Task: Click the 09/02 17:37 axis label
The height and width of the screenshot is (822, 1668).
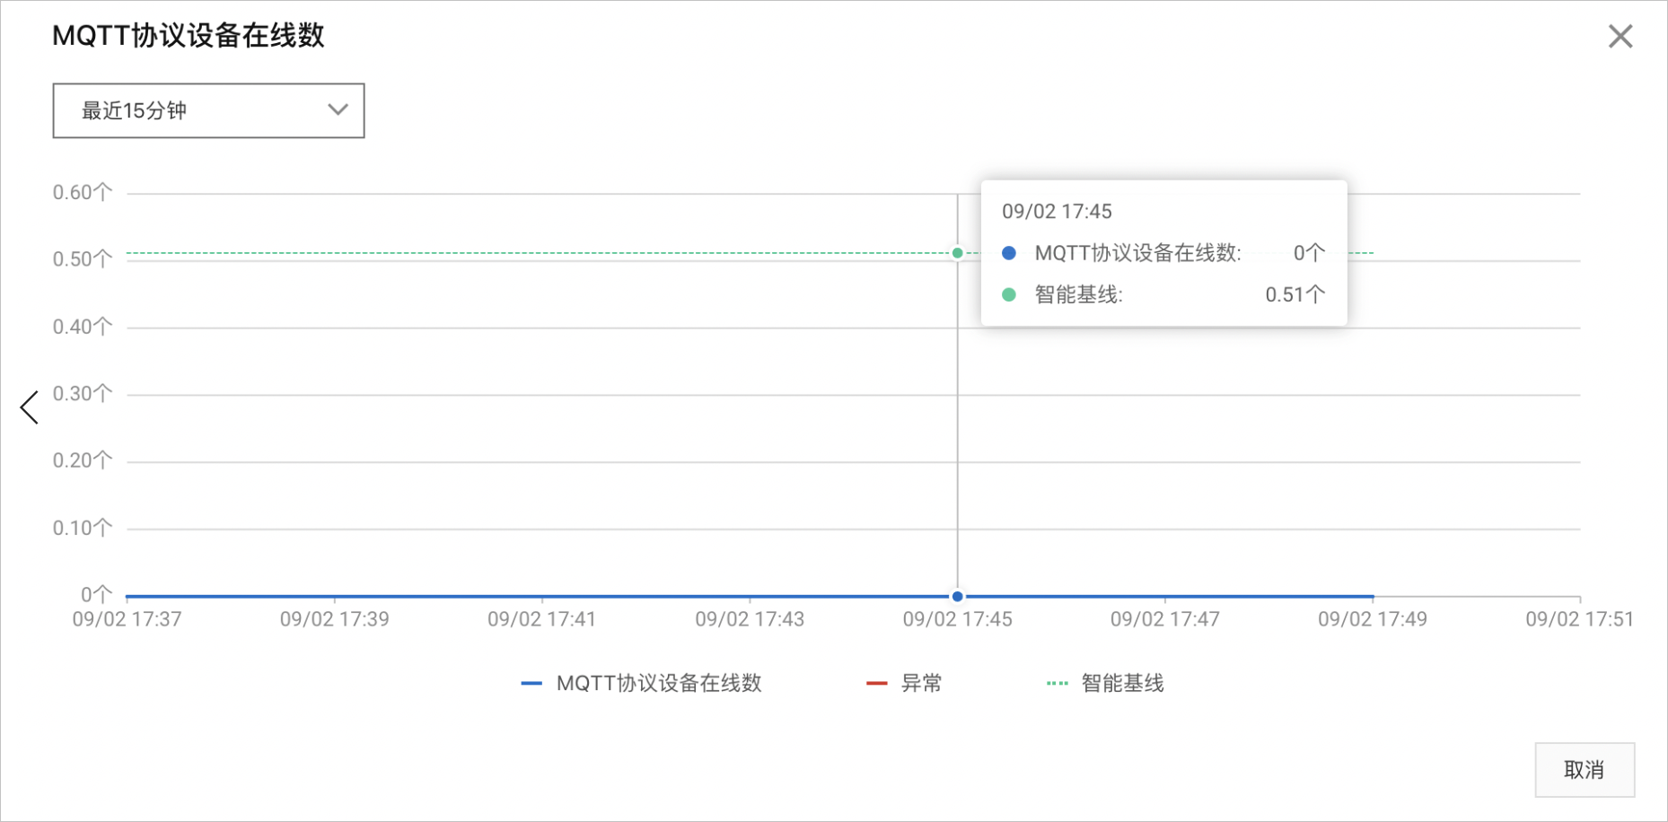Action: [x=127, y=619]
